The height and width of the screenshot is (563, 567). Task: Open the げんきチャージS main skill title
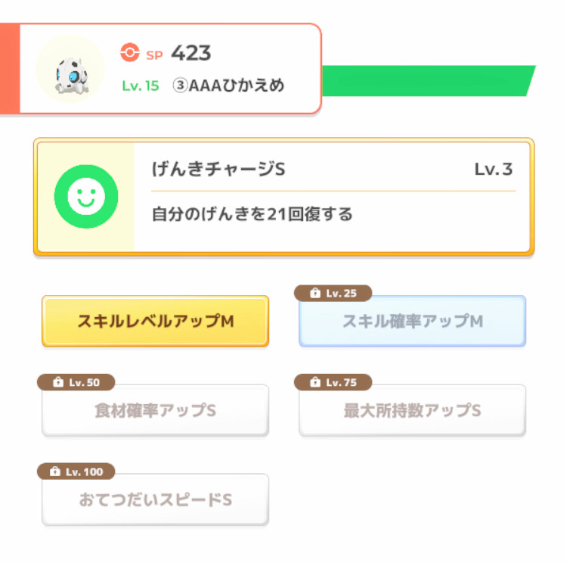click(x=218, y=169)
